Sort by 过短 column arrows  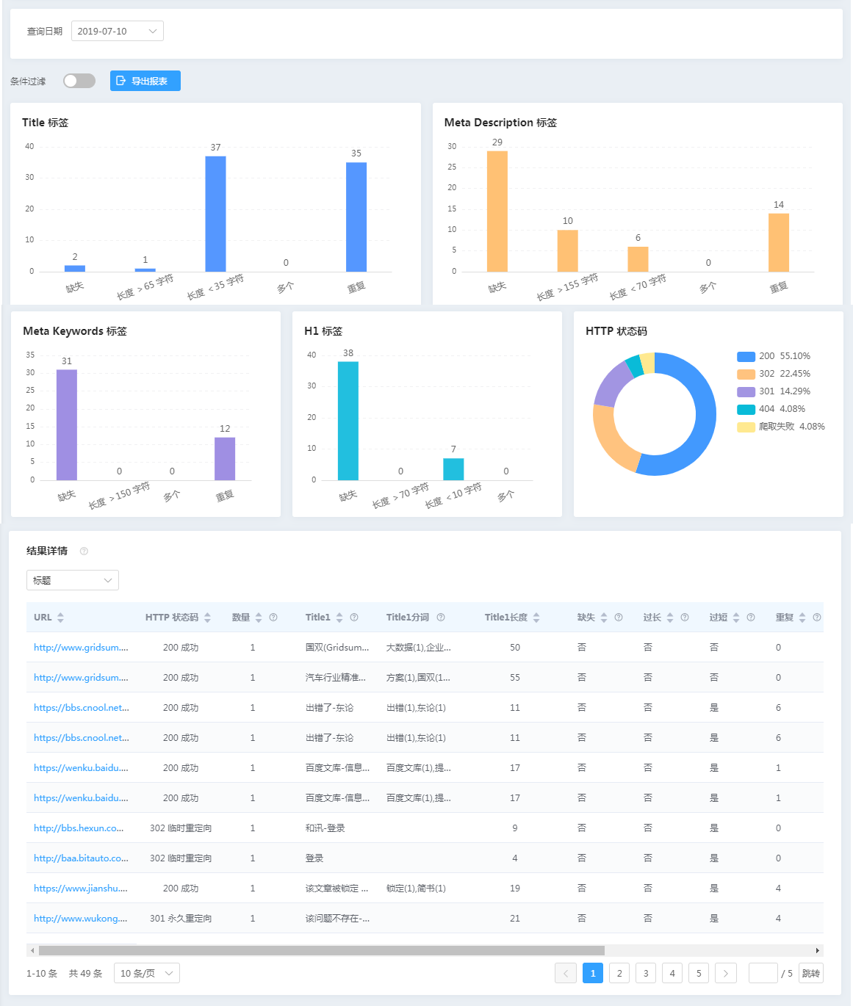[x=736, y=618]
